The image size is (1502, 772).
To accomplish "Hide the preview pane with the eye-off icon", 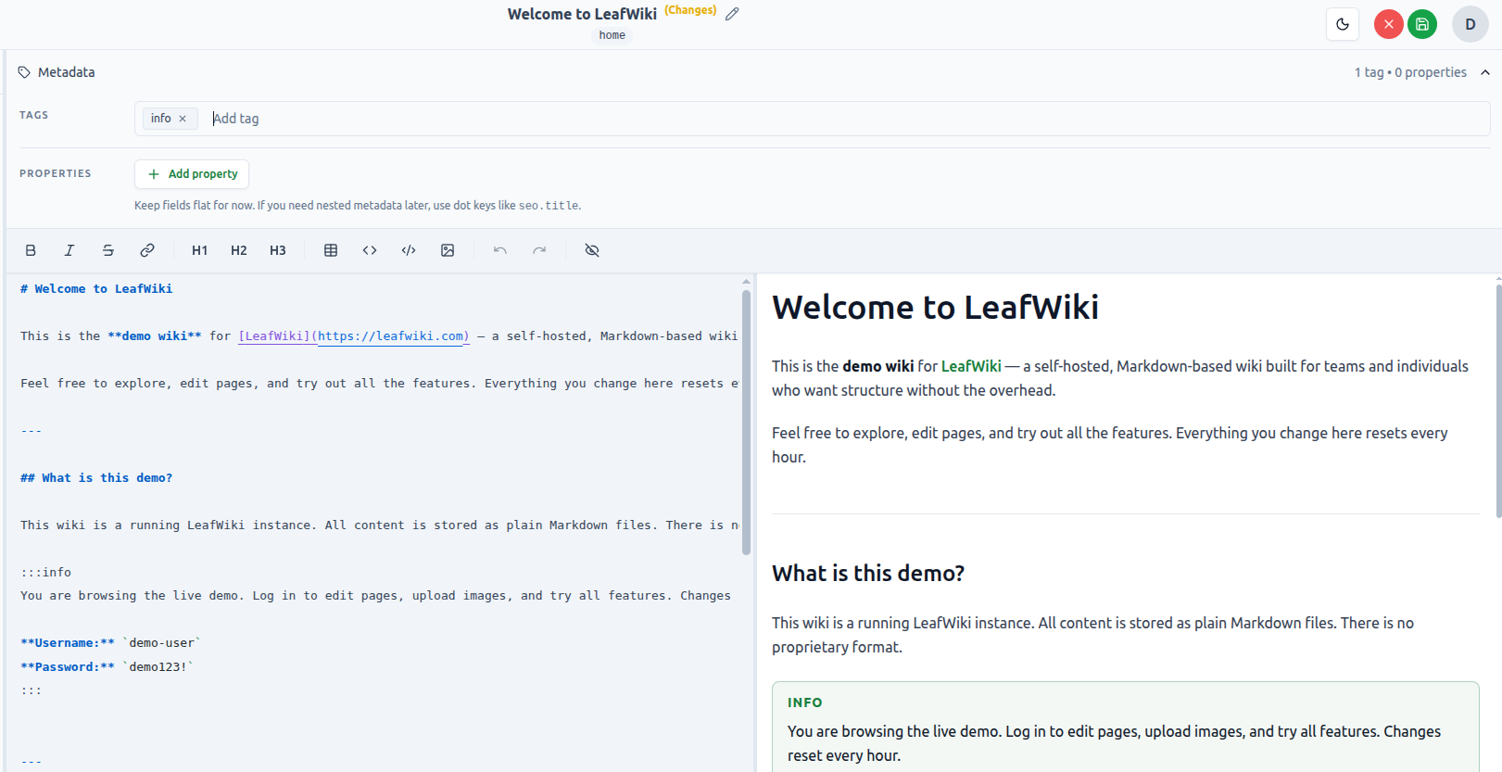I will pyautogui.click(x=592, y=250).
